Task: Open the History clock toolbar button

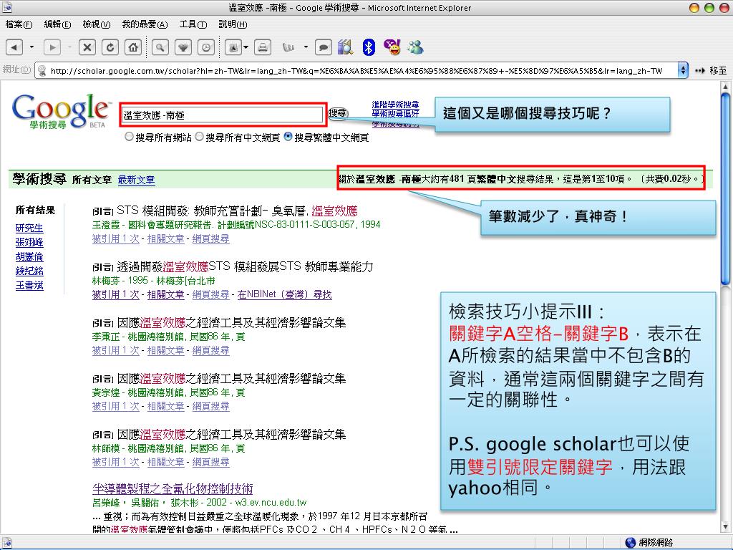Action: 206,47
